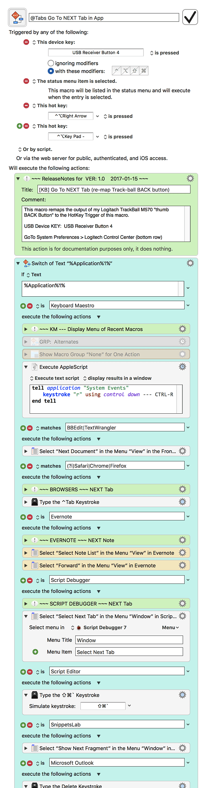Edit the macro name field
The image size is (206, 788).
[x=104, y=18]
